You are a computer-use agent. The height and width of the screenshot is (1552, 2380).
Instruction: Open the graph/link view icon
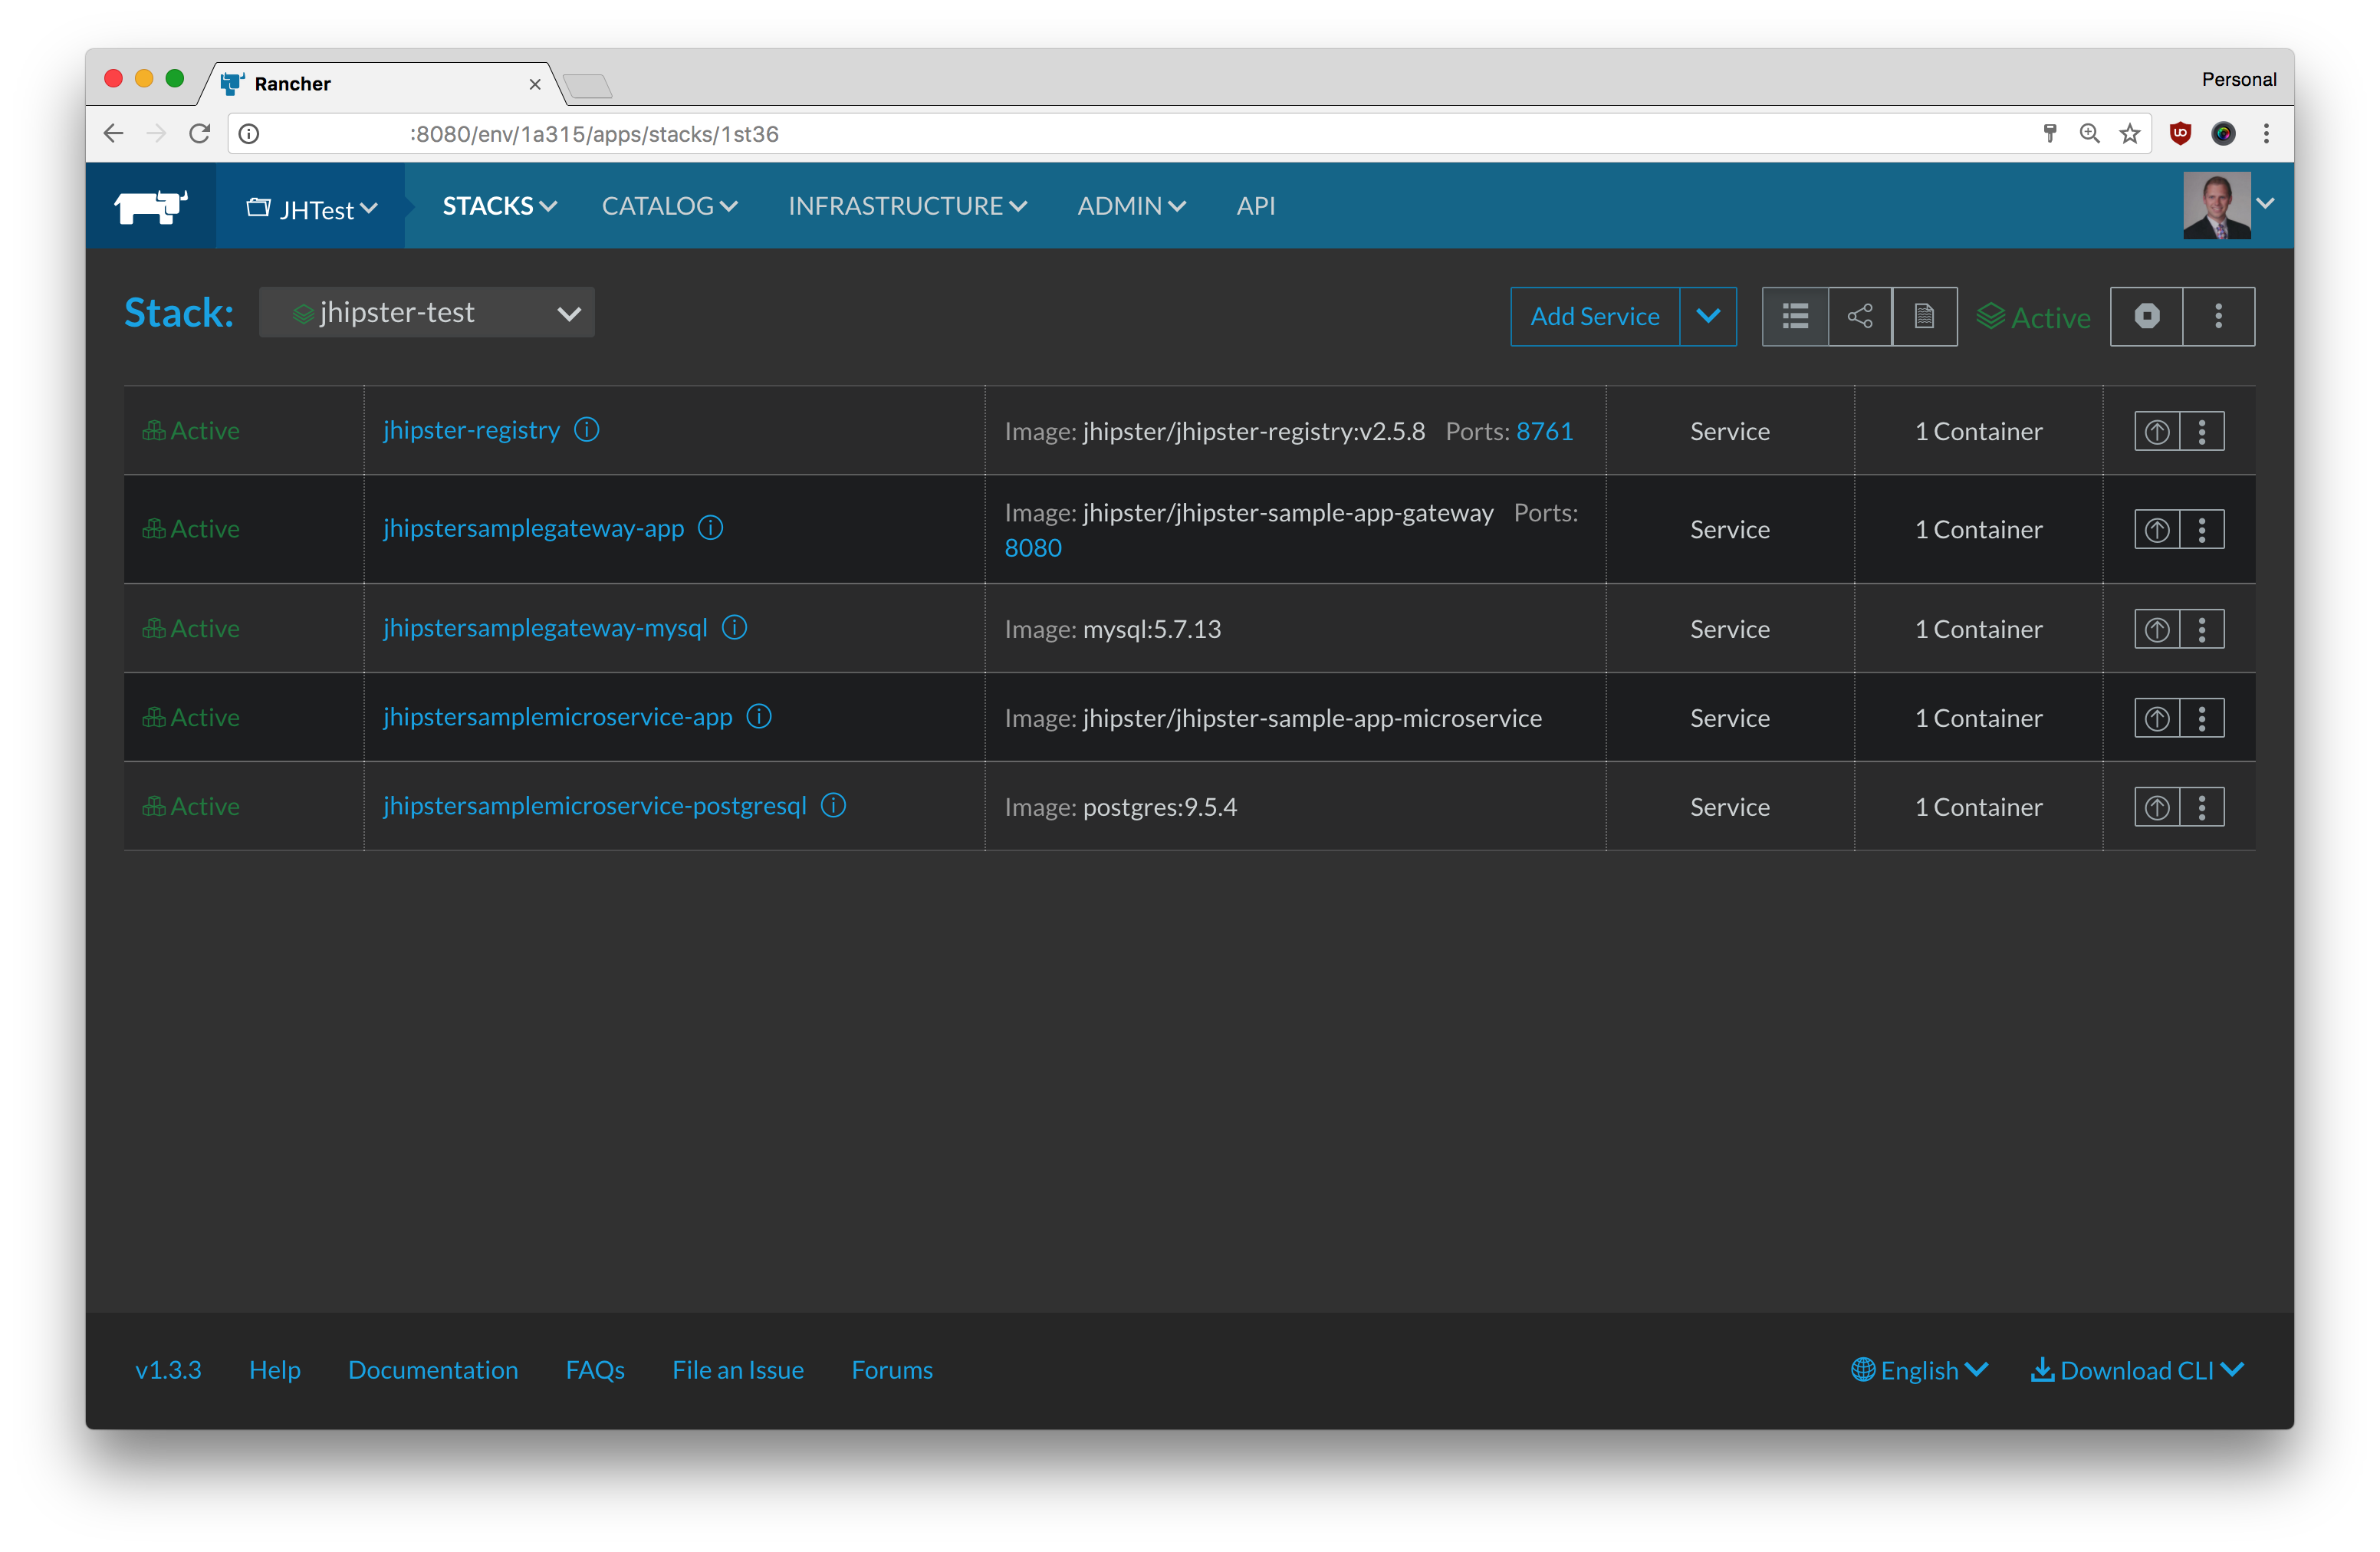coord(1860,317)
